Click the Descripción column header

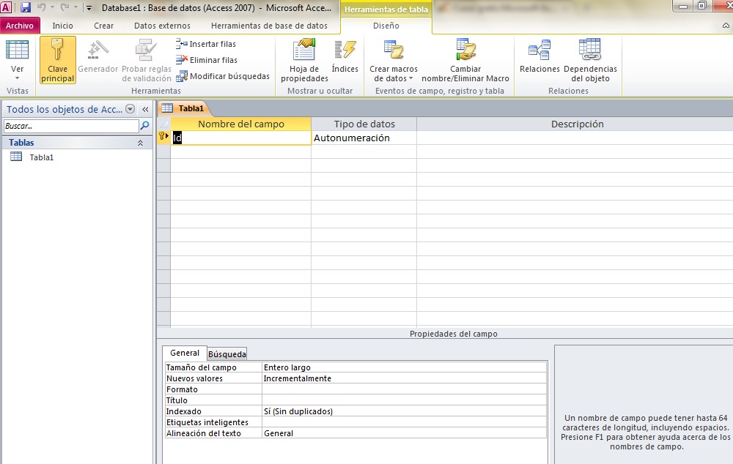pyautogui.click(x=575, y=124)
